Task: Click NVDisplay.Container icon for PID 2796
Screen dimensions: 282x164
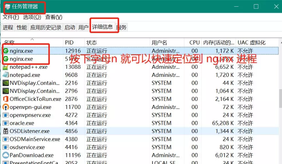Action: coord(6,91)
